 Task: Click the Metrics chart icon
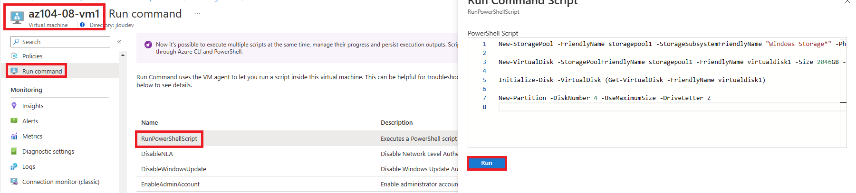click(14, 136)
